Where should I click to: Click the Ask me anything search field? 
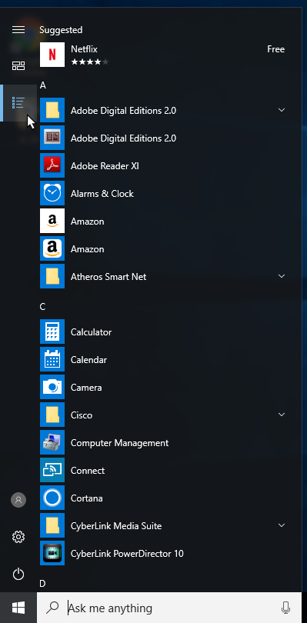(169, 608)
